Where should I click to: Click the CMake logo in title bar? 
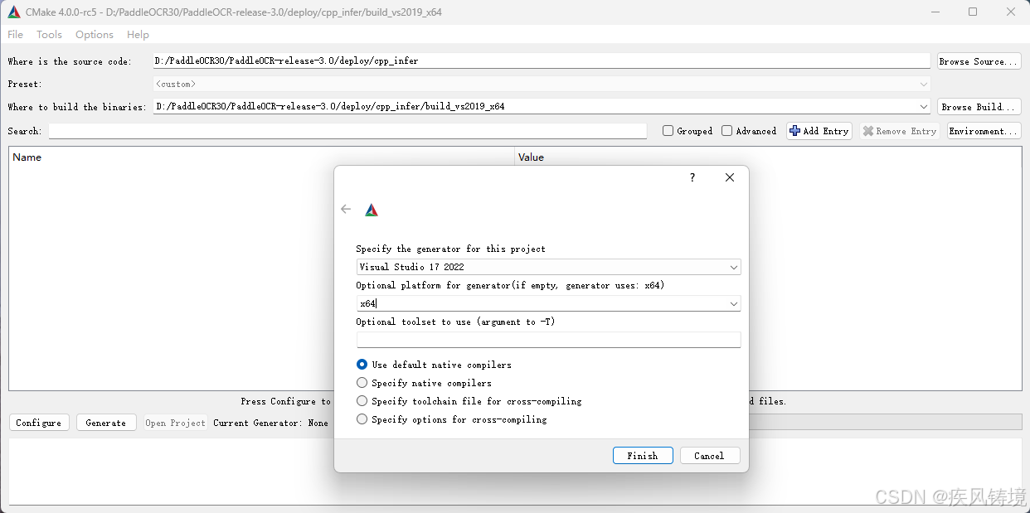coord(13,12)
